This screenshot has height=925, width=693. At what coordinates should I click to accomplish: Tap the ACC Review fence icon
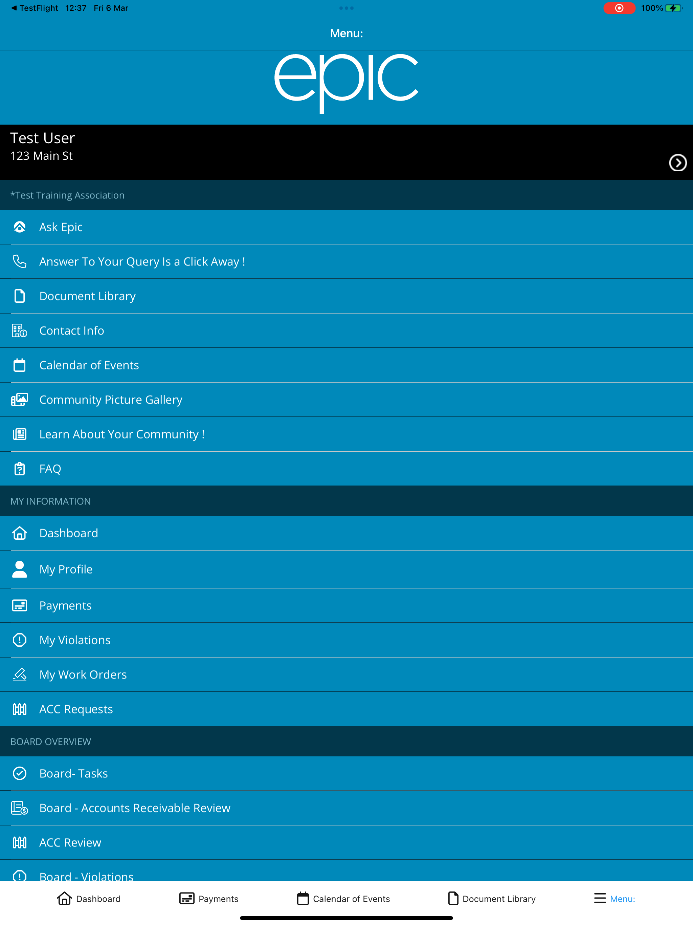(x=20, y=842)
